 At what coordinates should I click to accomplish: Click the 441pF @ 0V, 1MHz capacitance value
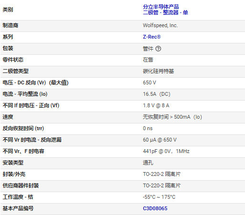point(166,151)
